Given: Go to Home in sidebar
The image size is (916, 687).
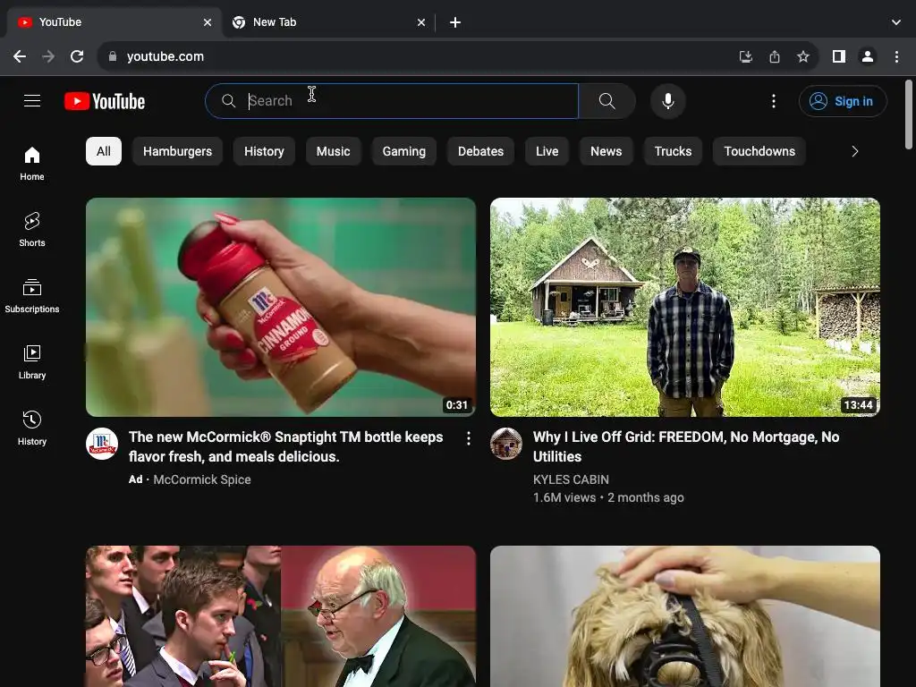Looking at the screenshot, I should point(32,164).
